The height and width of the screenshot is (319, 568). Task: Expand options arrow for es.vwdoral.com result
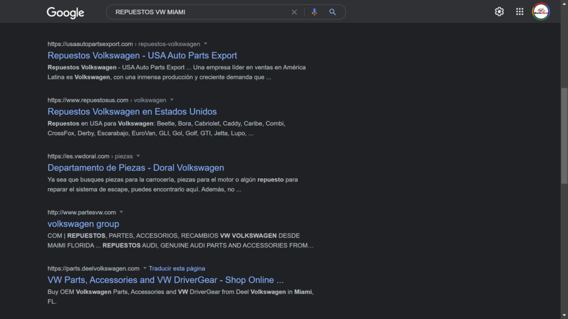[x=138, y=156]
